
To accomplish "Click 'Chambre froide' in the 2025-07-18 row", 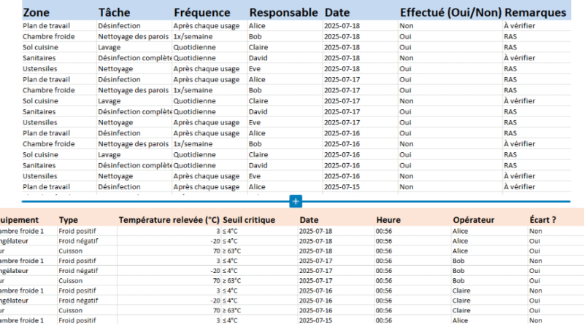I will click(x=48, y=36).
